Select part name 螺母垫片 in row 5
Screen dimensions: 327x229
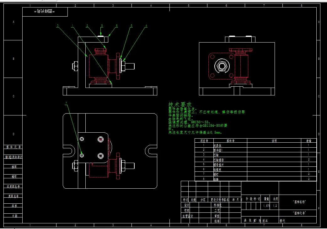pos(219,165)
